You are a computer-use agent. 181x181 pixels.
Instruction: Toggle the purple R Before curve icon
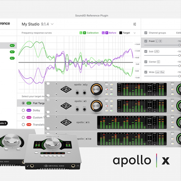click(x=107, y=33)
